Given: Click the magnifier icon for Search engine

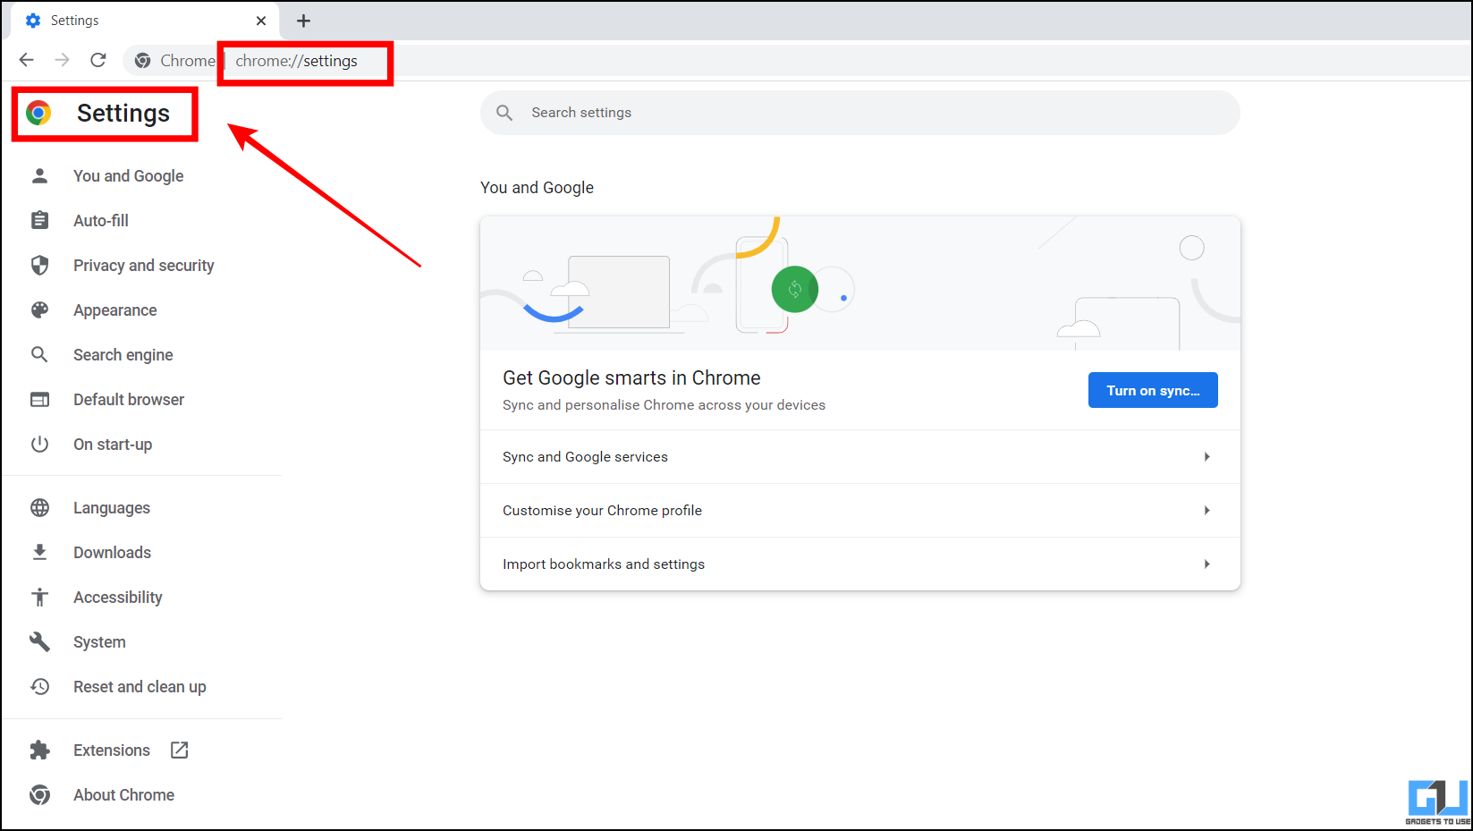Looking at the screenshot, I should pos(39,355).
